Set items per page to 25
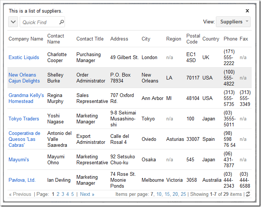261x207 pixels. (x=183, y=194)
